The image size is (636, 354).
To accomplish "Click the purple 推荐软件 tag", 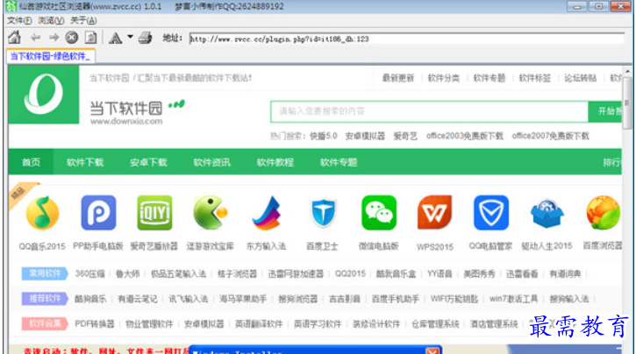I will click(x=45, y=299).
